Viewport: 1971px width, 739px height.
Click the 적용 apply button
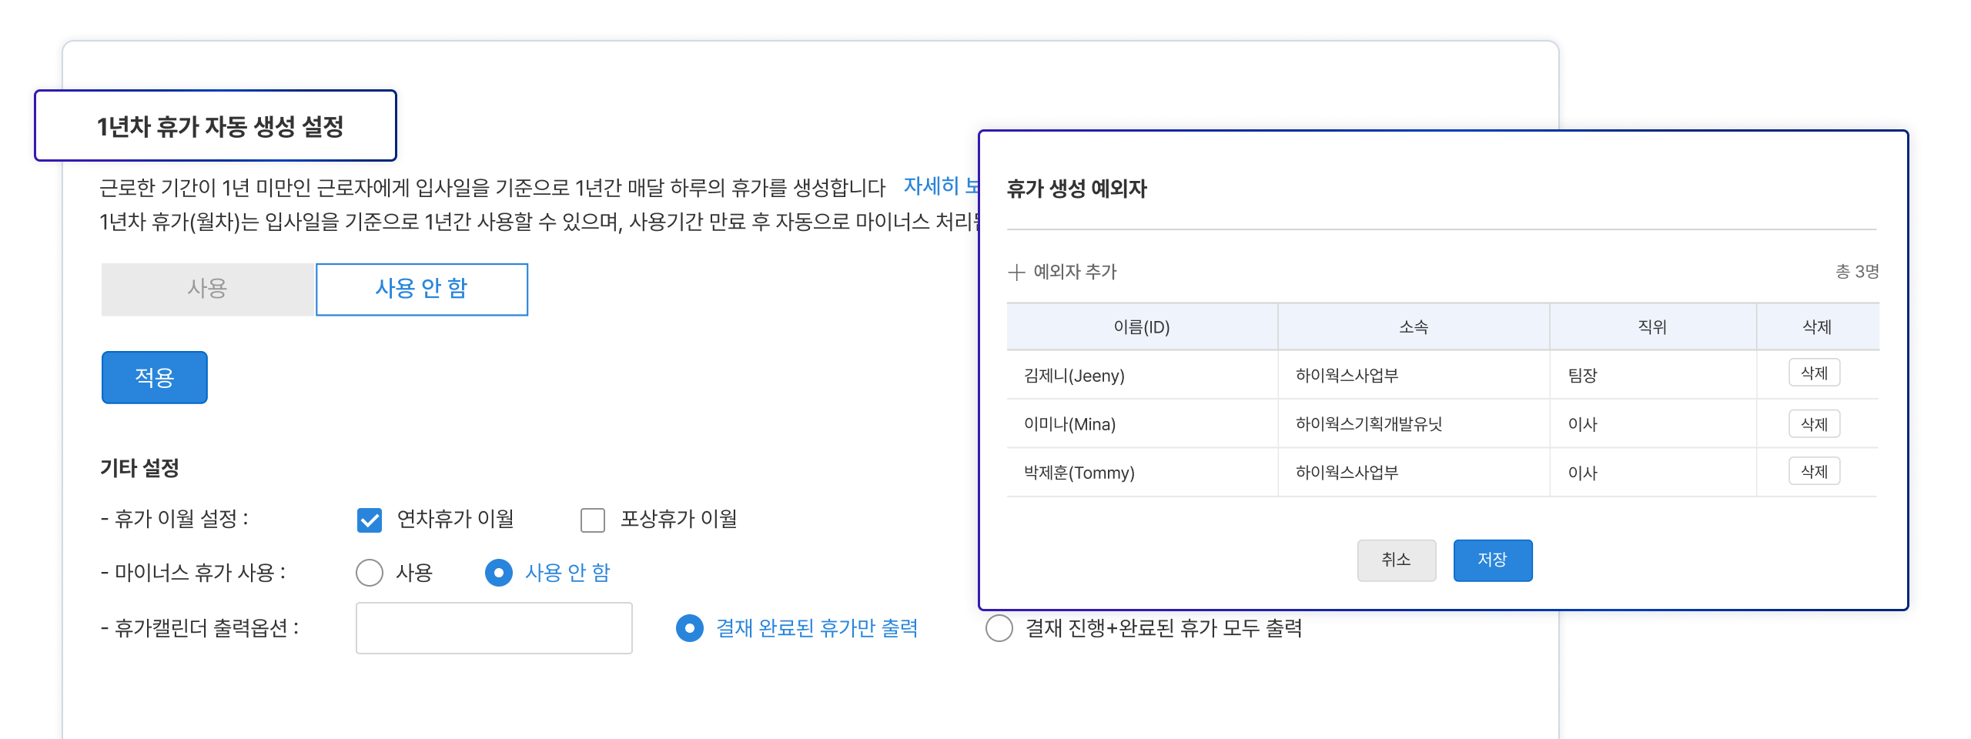click(x=153, y=376)
